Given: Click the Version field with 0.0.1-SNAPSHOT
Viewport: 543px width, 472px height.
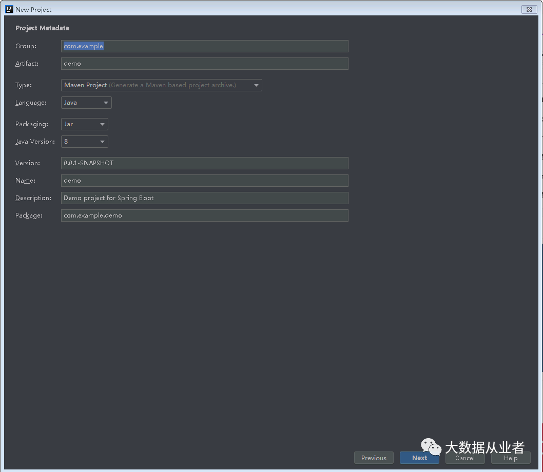Looking at the screenshot, I should click(x=205, y=163).
